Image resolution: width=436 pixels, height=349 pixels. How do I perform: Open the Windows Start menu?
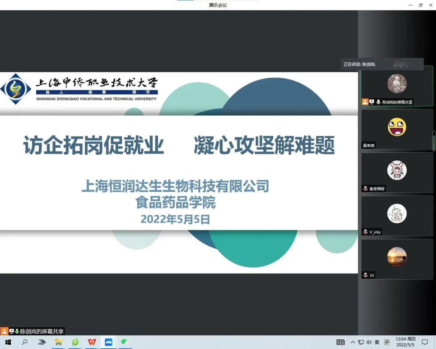click(8, 342)
